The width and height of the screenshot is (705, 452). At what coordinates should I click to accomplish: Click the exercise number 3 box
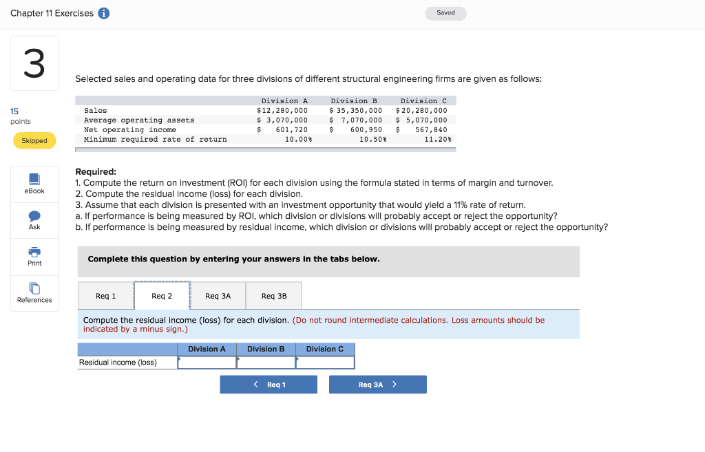[34, 62]
